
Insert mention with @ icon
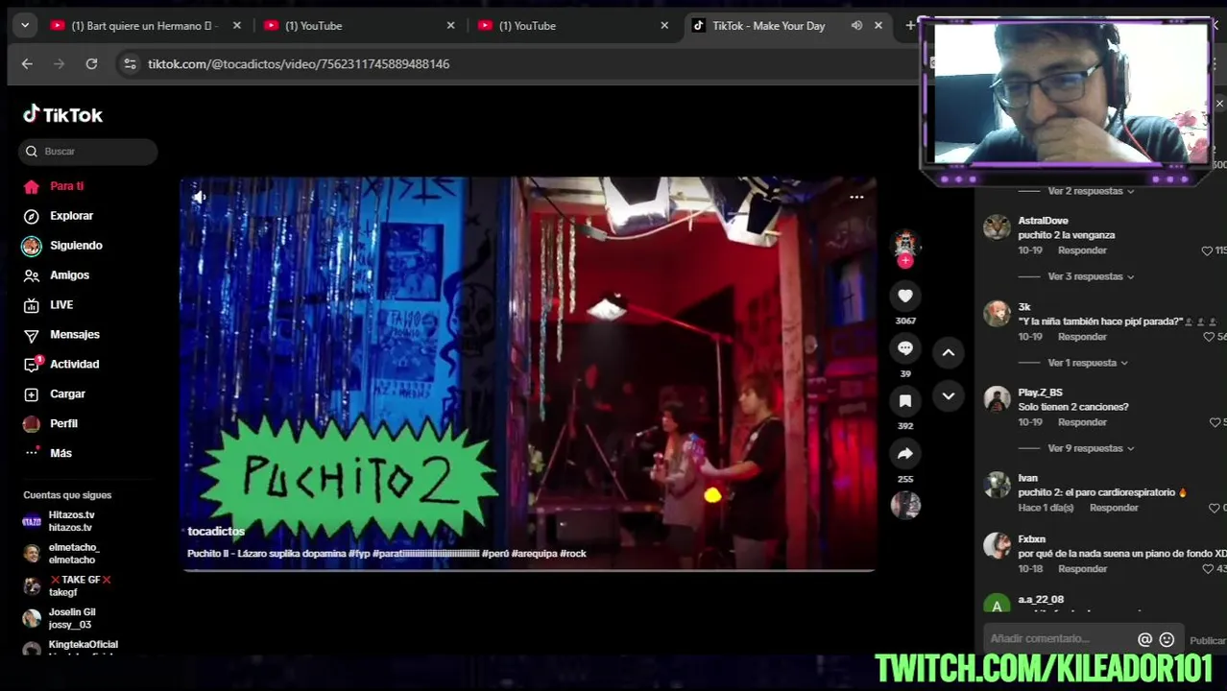coord(1144,639)
